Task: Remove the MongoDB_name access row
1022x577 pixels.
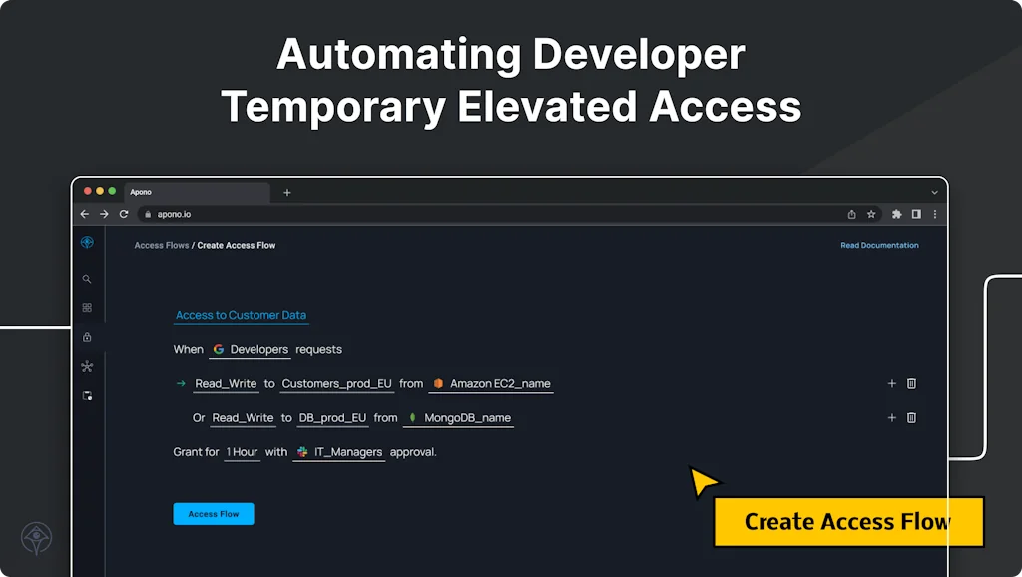Action: pos(911,418)
